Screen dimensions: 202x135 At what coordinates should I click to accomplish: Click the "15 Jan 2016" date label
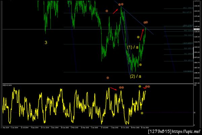pos(145,128)
